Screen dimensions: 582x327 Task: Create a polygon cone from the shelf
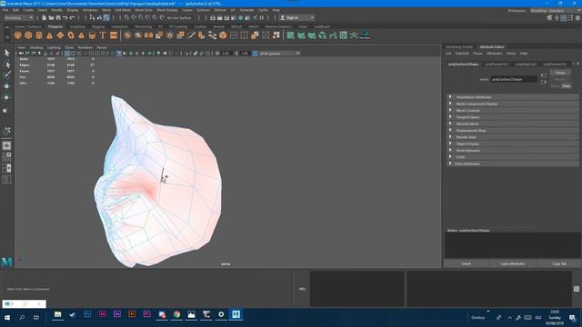(49, 35)
